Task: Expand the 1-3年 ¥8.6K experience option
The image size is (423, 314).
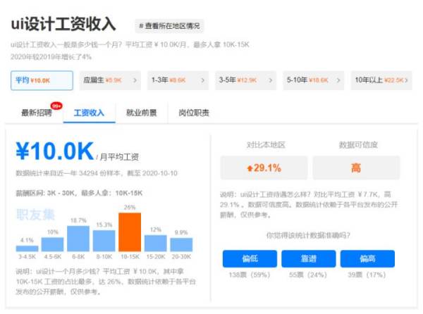Action: pos(178,80)
